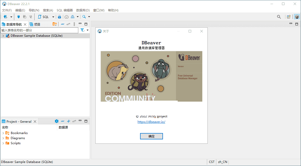Expand the Bookmarks folder
The image size is (301, 166).
[x=3, y=133]
